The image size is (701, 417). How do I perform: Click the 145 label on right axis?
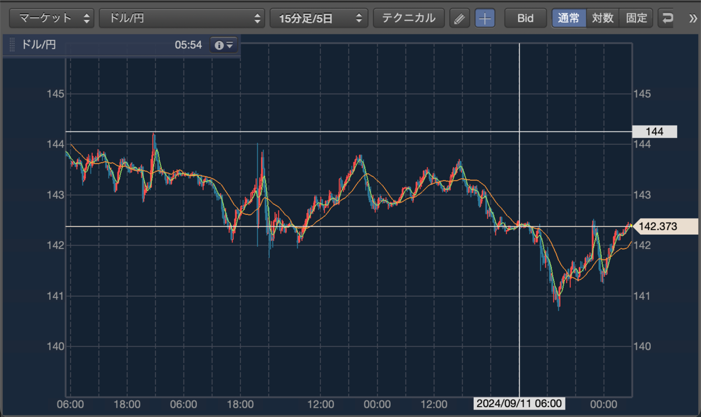click(x=641, y=94)
